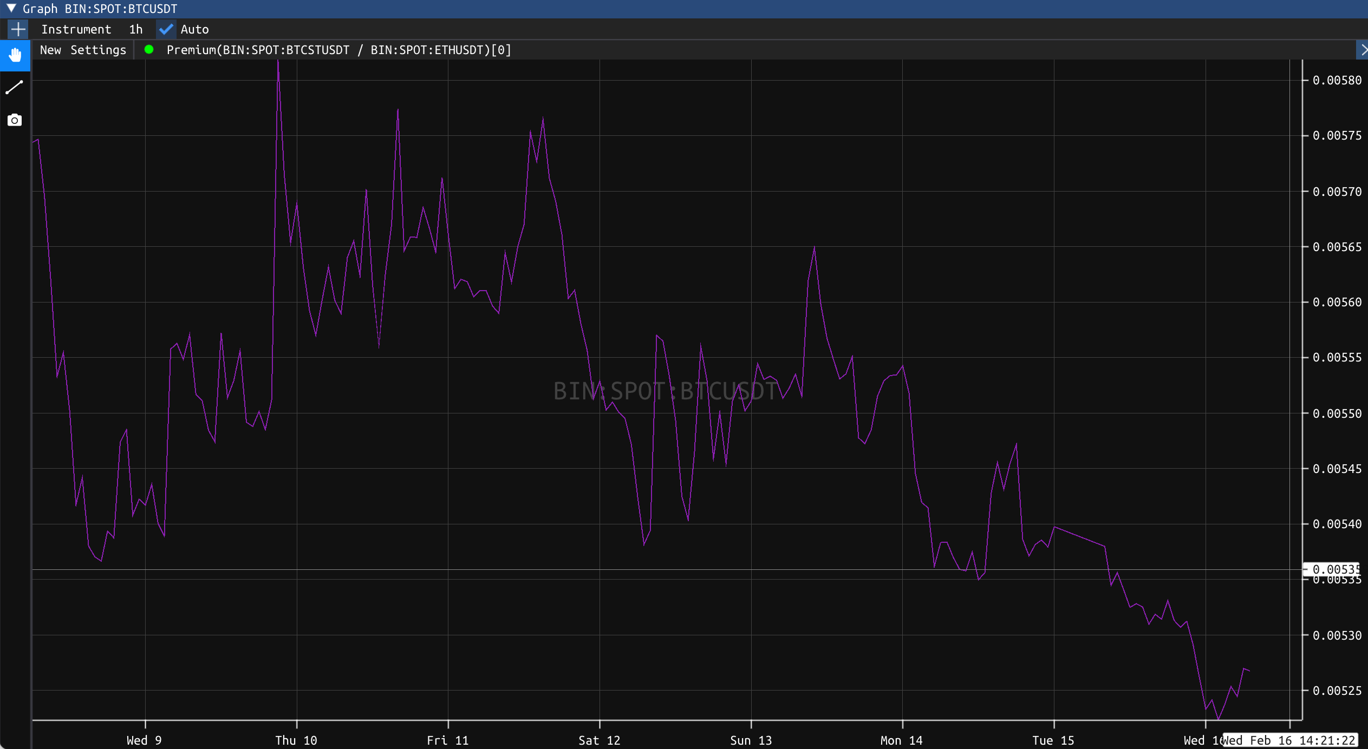
Task: Click the 0.00570 price axis label
Action: coord(1337,192)
